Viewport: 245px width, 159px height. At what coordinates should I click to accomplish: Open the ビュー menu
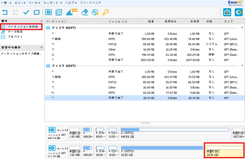pyautogui.click(x=20, y=3)
